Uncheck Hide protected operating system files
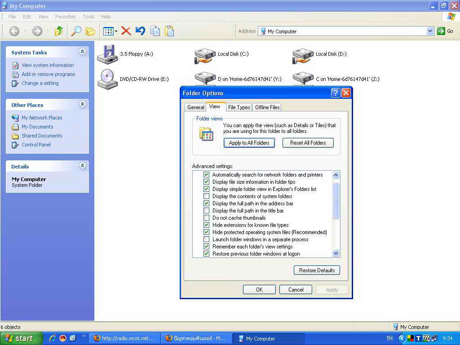The height and width of the screenshot is (345, 460). (207, 232)
